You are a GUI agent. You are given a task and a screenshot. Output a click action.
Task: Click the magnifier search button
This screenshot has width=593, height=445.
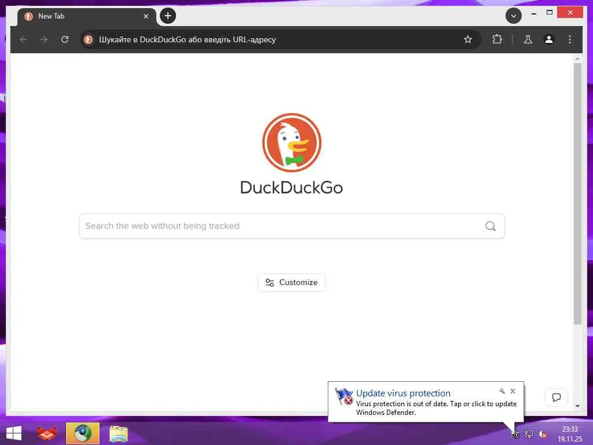click(490, 226)
